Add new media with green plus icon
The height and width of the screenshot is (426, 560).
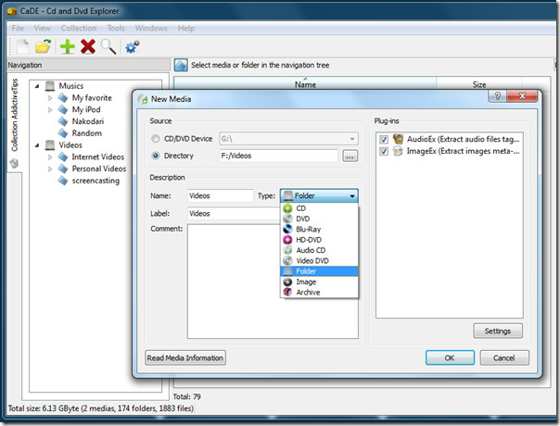(x=67, y=46)
